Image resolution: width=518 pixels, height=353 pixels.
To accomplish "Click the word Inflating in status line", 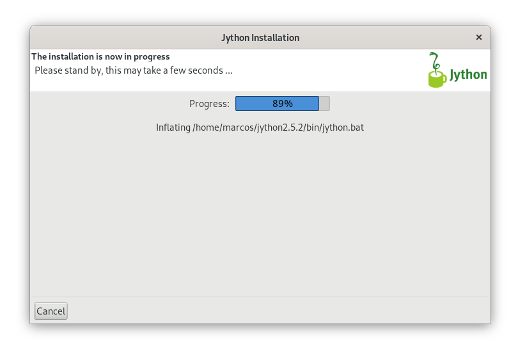I will (x=173, y=127).
